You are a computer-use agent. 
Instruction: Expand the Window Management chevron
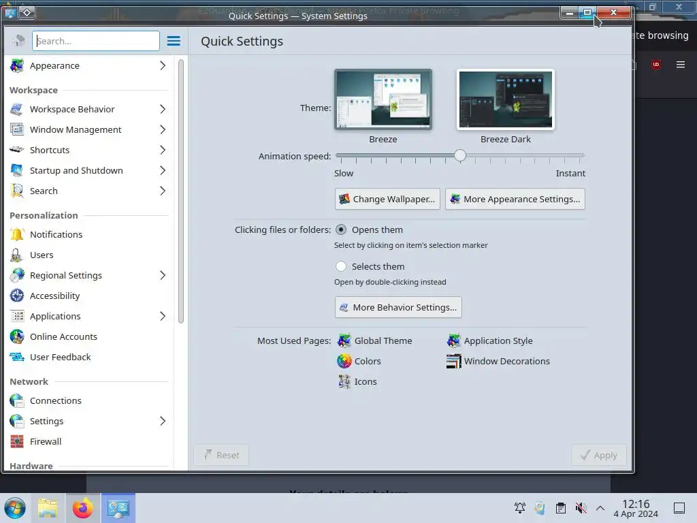[x=163, y=129]
